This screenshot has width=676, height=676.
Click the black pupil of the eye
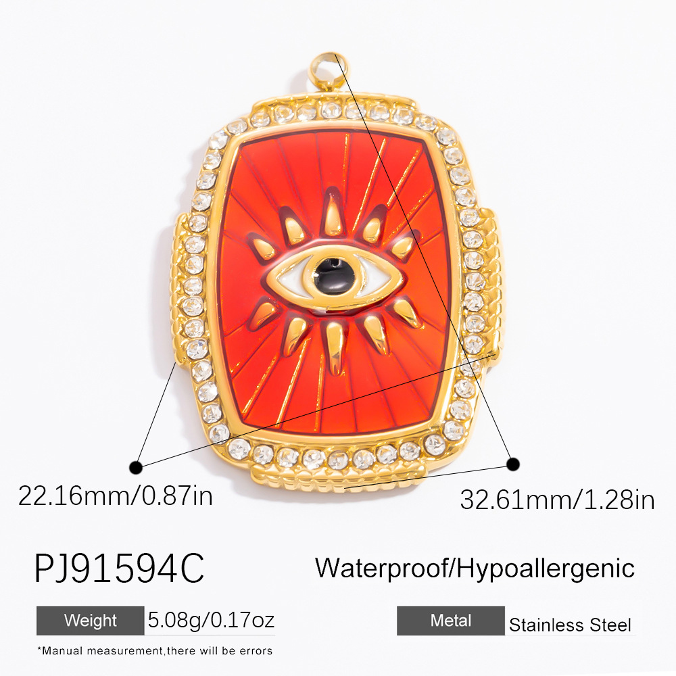(x=334, y=276)
